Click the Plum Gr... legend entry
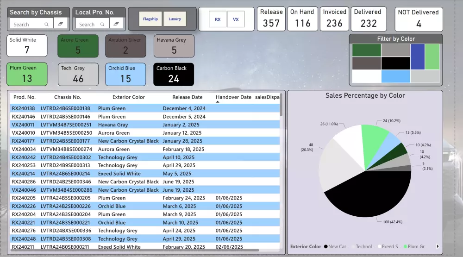The image size is (463, 257). (x=416, y=246)
